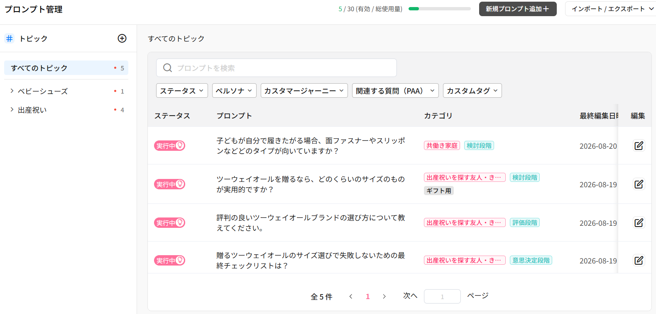656x314 pixels.
Task: Click 新規プロンプト追加 button
Action: pyautogui.click(x=518, y=9)
